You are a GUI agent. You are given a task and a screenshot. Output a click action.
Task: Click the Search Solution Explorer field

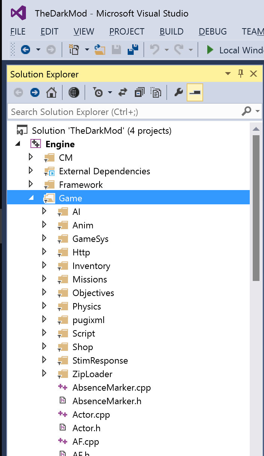[x=124, y=112]
